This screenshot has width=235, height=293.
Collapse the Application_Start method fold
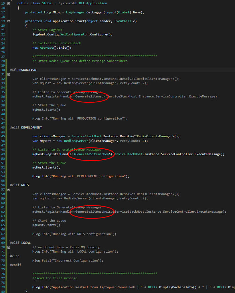click(8, 21)
